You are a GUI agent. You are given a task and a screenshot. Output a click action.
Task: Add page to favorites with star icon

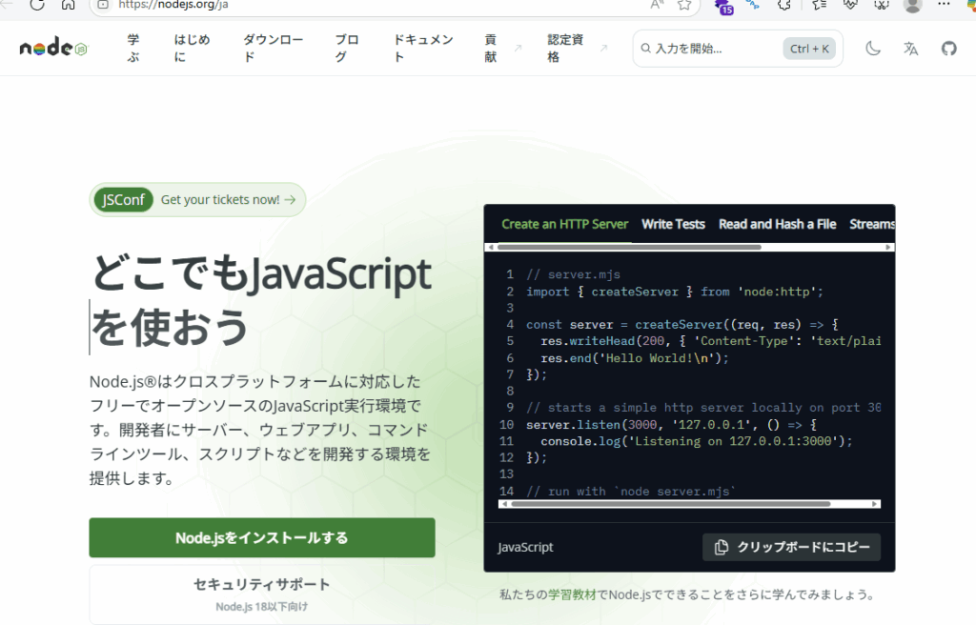pyautogui.click(x=684, y=5)
